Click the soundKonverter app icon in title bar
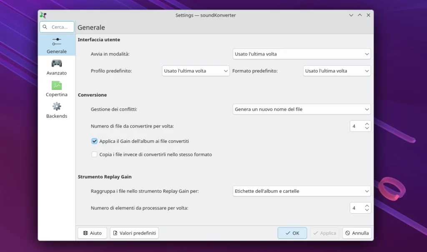This screenshot has width=427, height=252. point(43,15)
